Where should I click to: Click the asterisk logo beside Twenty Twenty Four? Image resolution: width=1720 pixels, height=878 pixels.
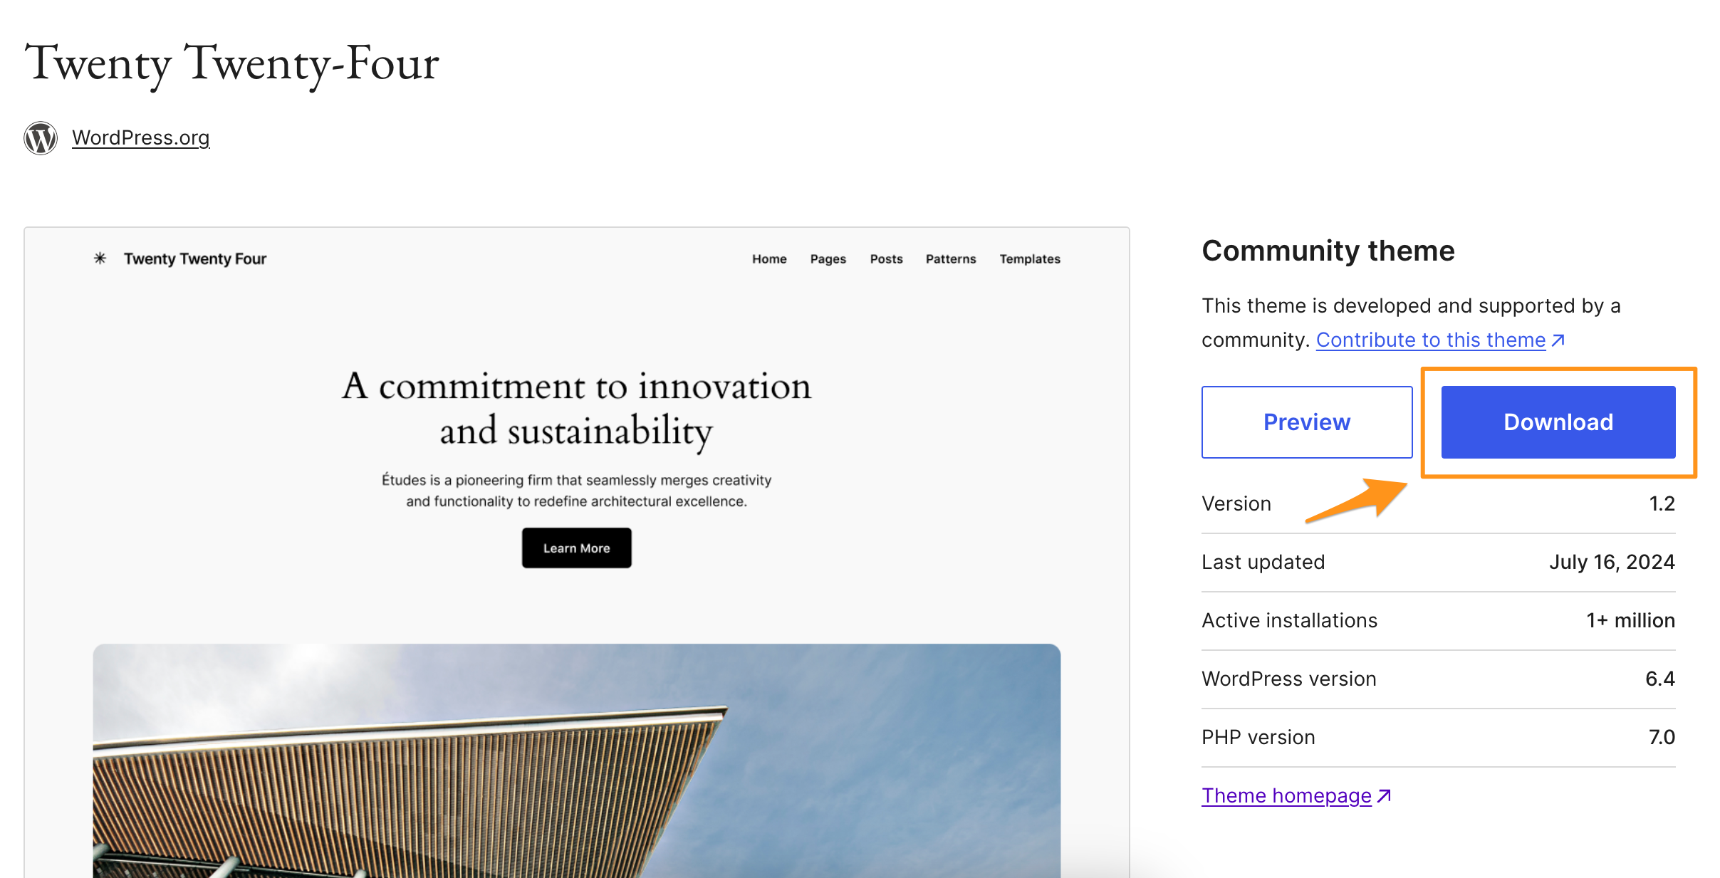(100, 258)
